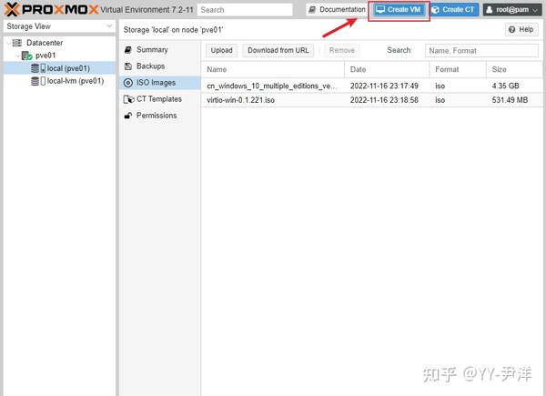Open the Documentation button
This screenshot has height=396, width=546.
[338, 10]
